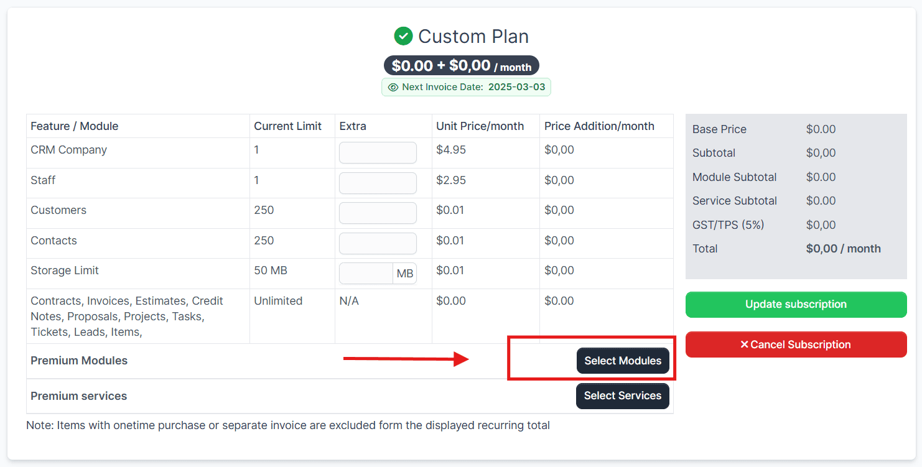Screen dimensions: 922x467
Task: Click the monthly price pill under Custom Plan
Action: coord(461,65)
